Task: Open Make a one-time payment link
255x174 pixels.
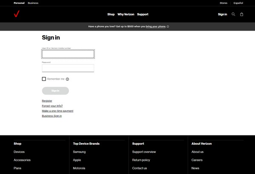Action: pos(57,111)
